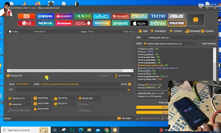Select the Infinix brand logo
Image resolution: width=221 pixels, height=133 pixels.
[x=158, y=23]
